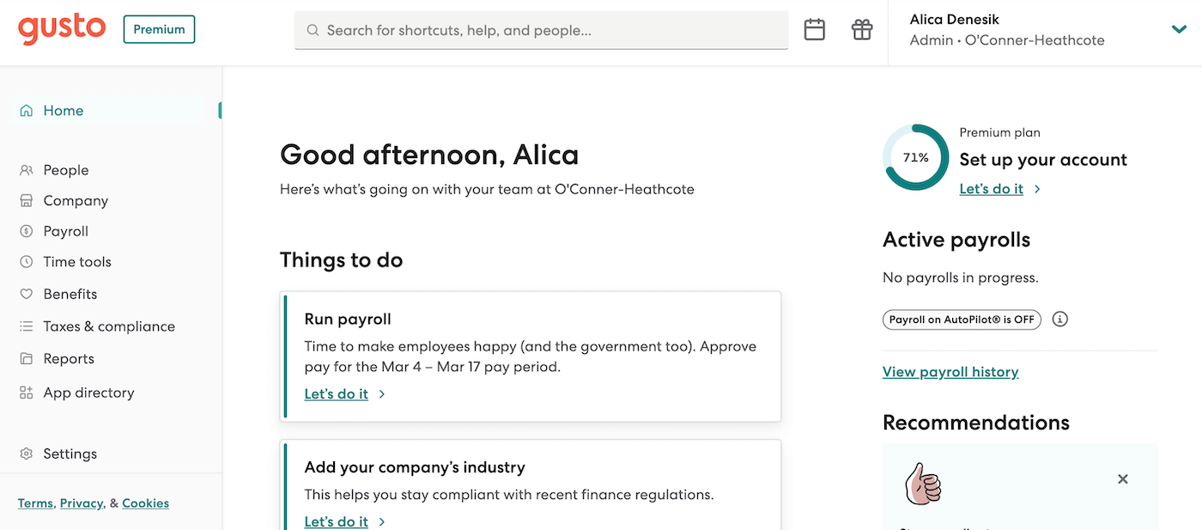Open the info icon beside Payroll on AutoPilot
The image size is (1202, 530).
(1060, 320)
